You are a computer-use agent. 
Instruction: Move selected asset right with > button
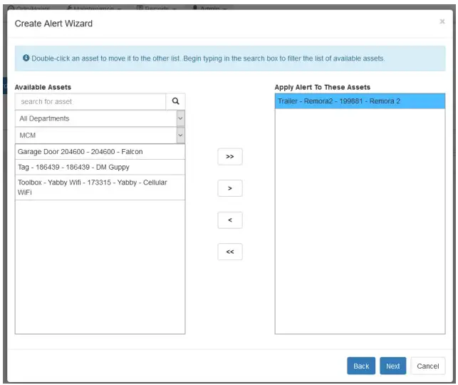pyautogui.click(x=230, y=188)
